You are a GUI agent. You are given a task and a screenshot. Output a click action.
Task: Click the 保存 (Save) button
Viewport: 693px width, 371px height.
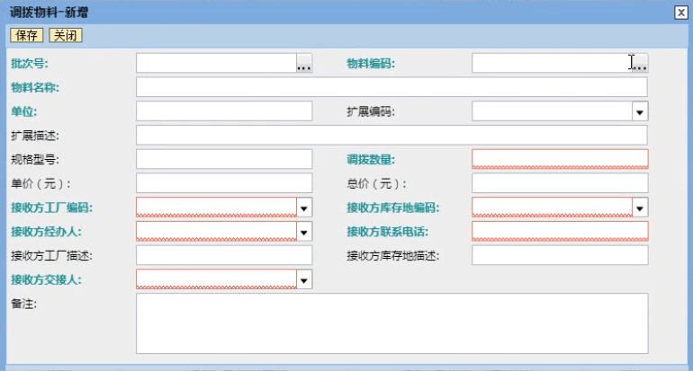point(26,36)
